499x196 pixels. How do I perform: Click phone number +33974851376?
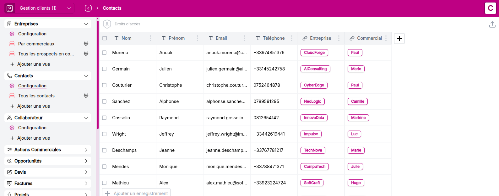pyautogui.click(x=269, y=53)
